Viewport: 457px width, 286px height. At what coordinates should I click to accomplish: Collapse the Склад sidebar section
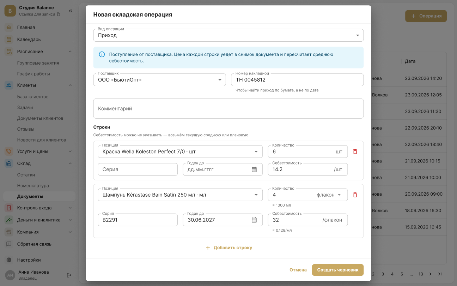(70, 163)
